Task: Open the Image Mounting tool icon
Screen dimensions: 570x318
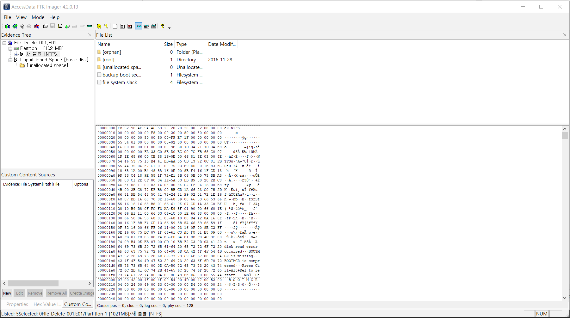Action: [22, 26]
